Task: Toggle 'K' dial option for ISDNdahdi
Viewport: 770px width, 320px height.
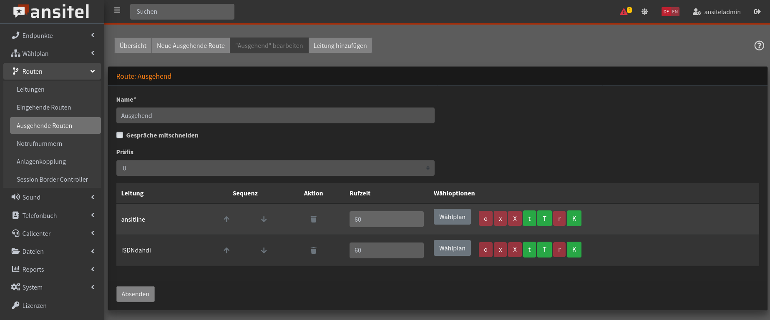Action: [574, 250]
